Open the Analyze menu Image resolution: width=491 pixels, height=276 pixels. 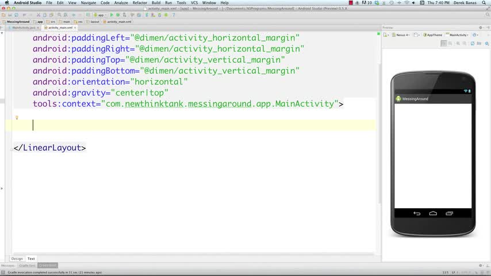pos(121,2)
